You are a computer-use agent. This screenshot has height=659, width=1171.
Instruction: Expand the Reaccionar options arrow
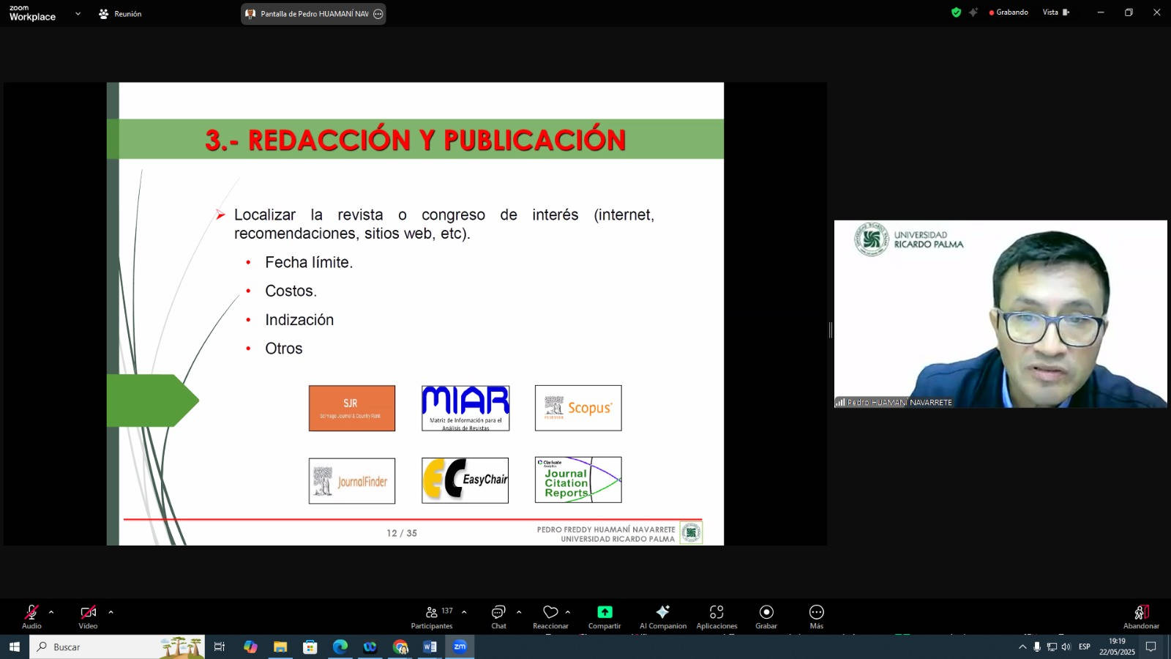click(x=568, y=612)
